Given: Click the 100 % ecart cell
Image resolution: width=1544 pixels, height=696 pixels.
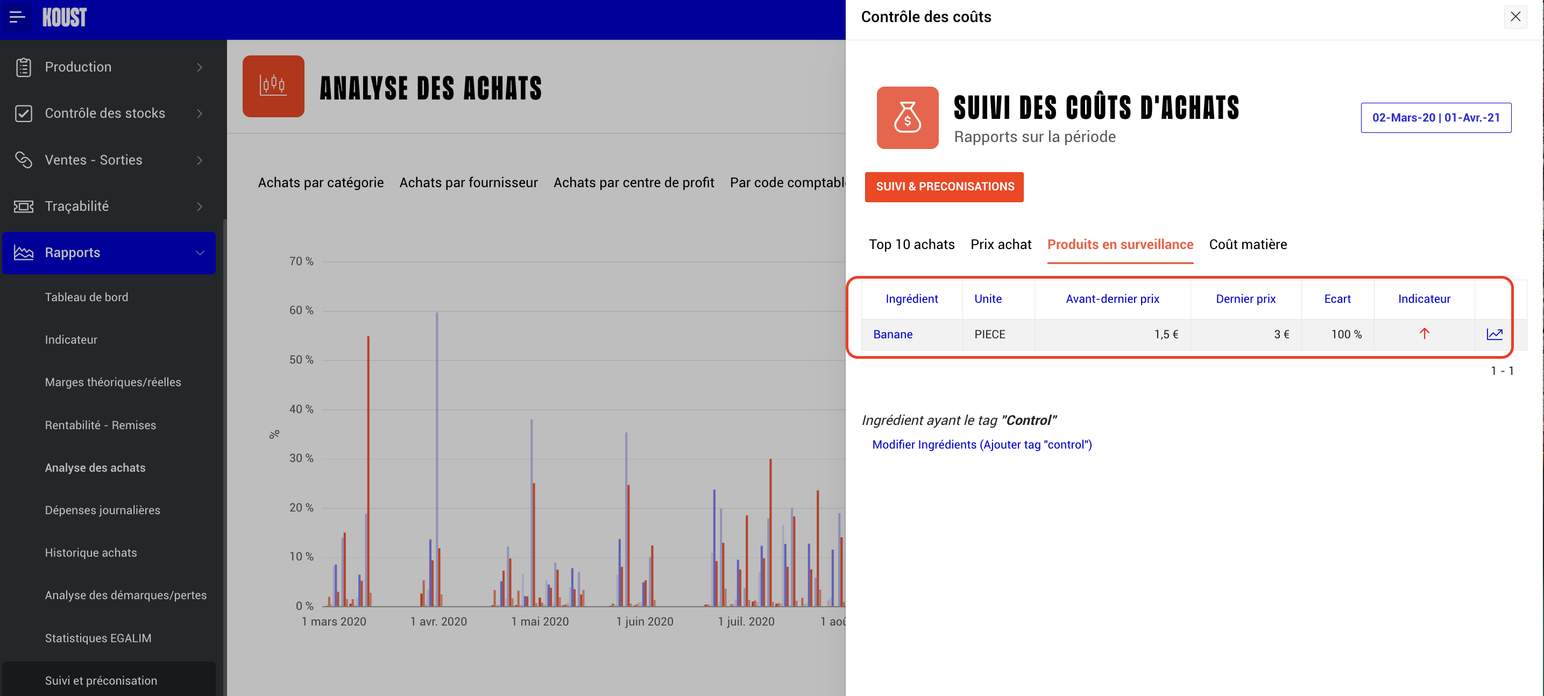Looking at the screenshot, I should 1338,335.
